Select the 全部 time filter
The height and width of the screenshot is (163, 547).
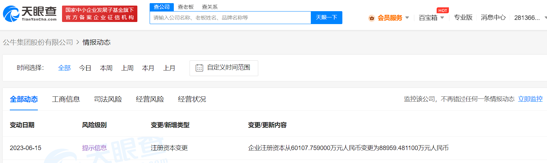(64, 68)
